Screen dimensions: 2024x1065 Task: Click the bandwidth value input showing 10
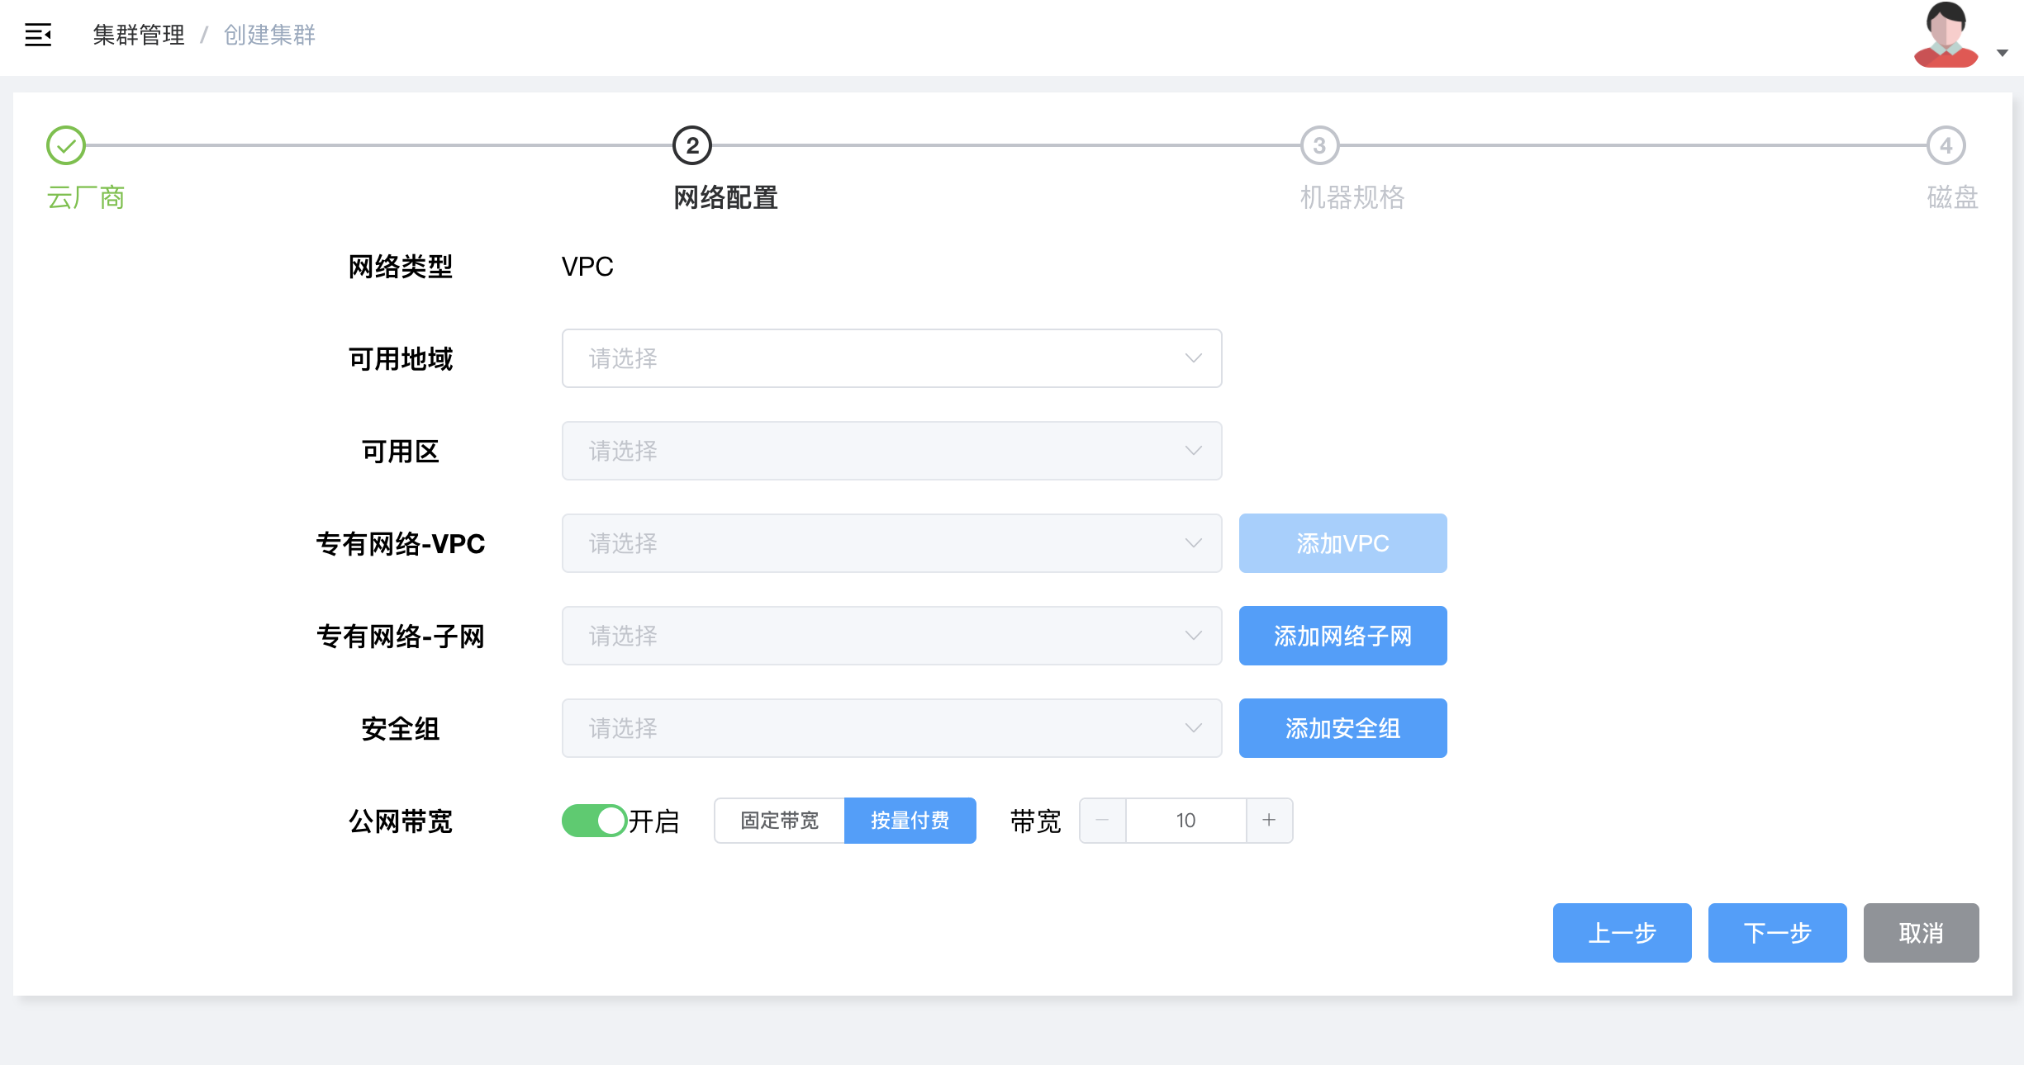pyautogui.click(x=1185, y=820)
